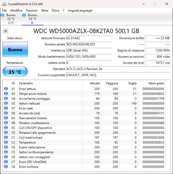Click the Funzioni supportate field
The image size is (173, 174).
pyautogui.click(x=118, y=75)
